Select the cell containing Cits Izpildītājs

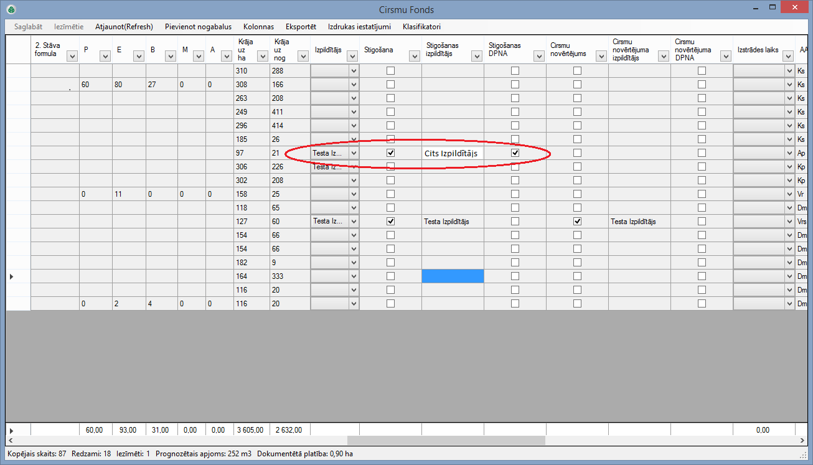(453, 153)
